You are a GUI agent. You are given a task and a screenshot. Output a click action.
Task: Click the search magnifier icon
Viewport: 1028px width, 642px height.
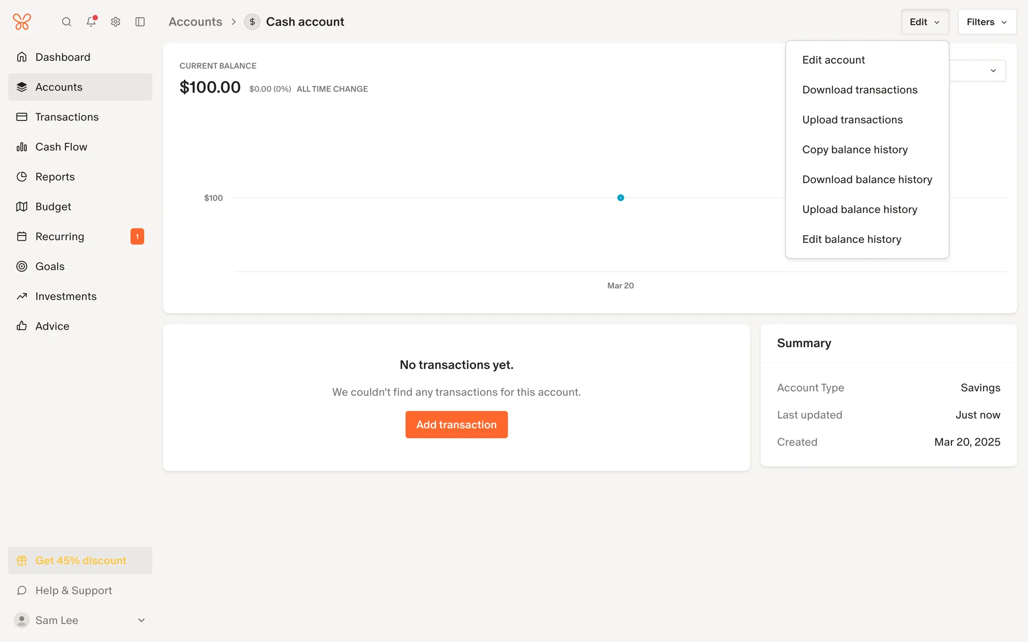click(66, 22)
